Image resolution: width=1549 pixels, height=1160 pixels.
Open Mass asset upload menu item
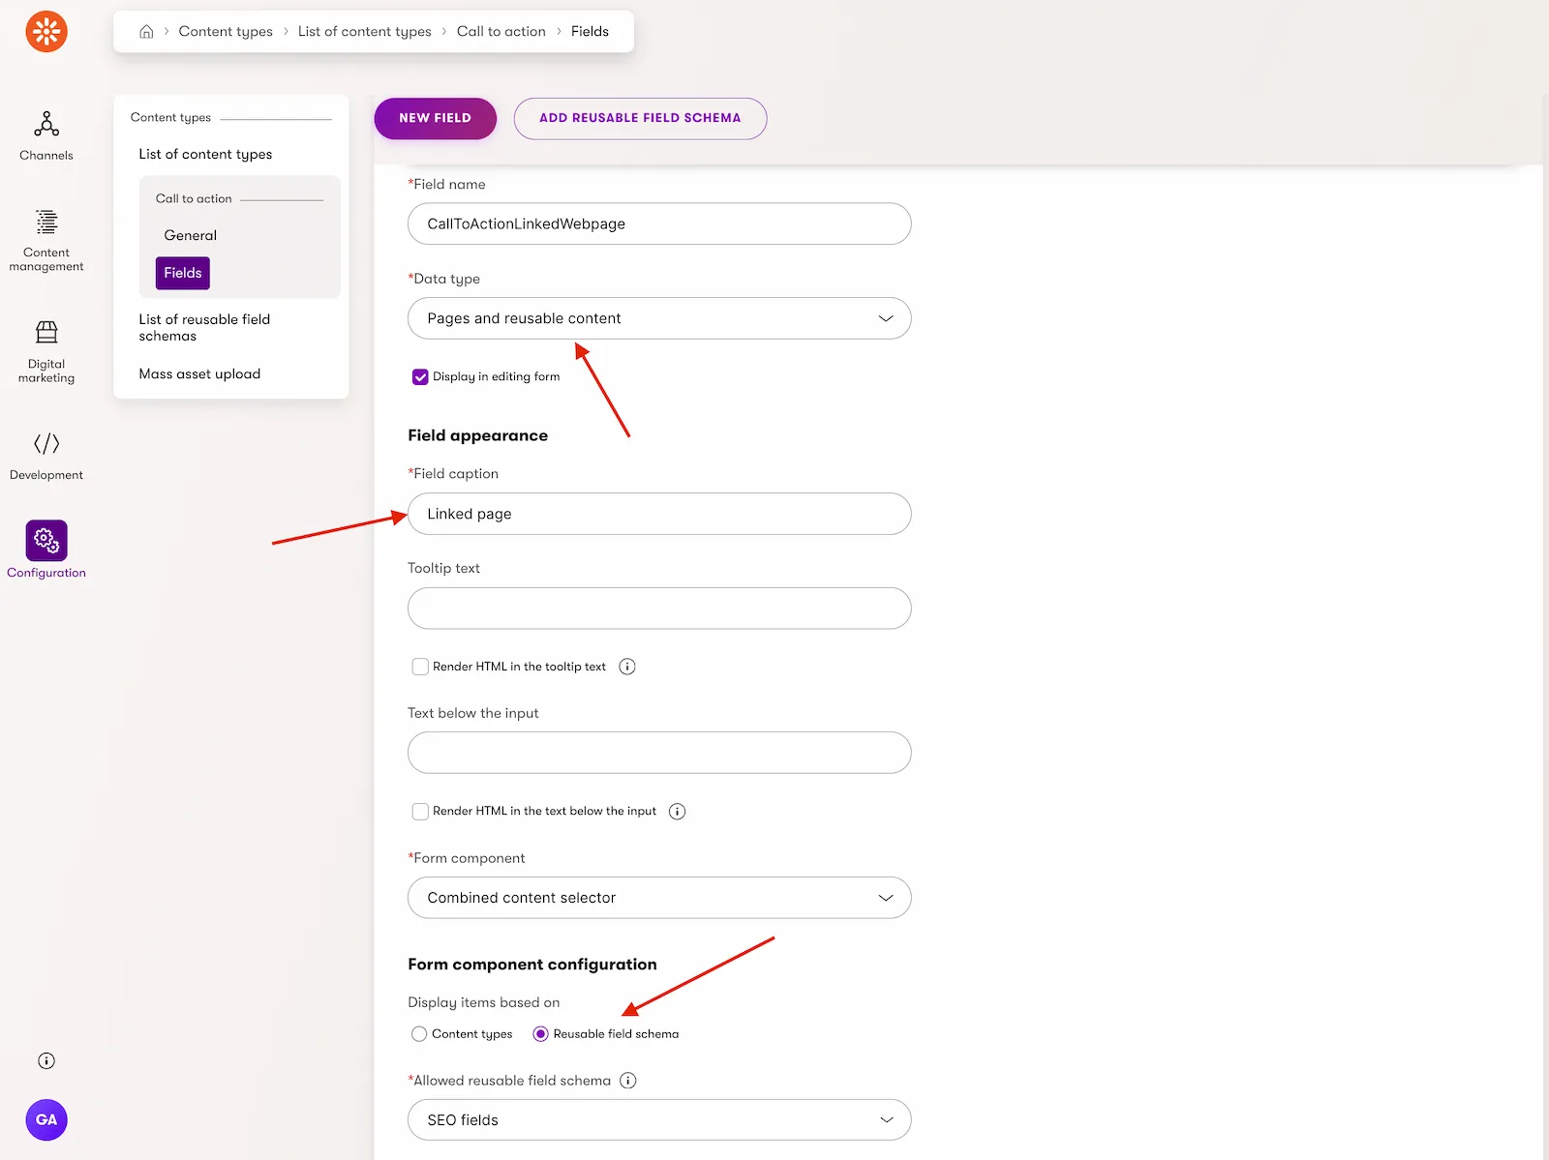(199, 373)
